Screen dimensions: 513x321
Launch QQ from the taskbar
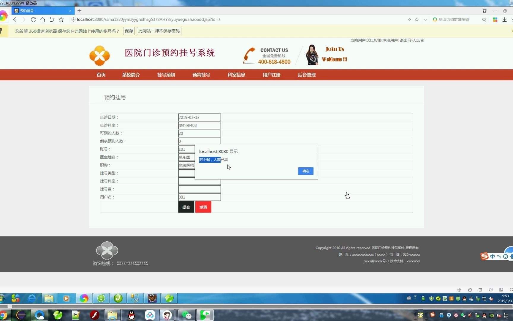[x=131, y=315]
